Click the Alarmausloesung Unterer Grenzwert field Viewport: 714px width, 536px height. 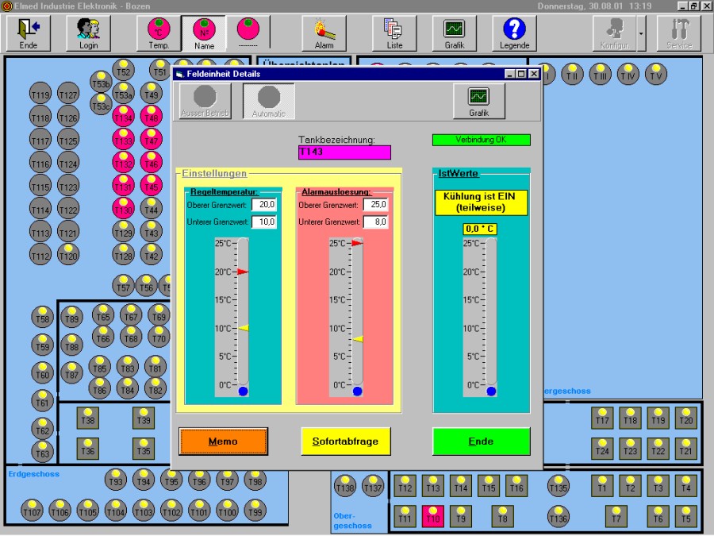[x=375, y=222]
